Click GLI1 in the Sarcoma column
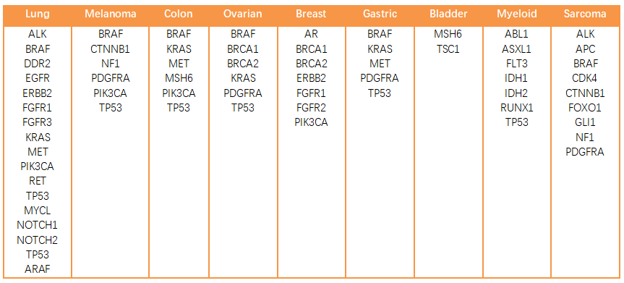Screen dimensions: 624x283 (x=585, y=122)
